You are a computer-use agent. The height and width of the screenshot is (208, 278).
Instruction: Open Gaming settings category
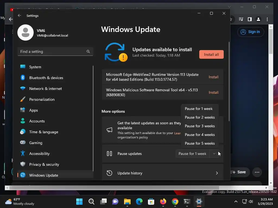pyautogui.click(x=55, y=142)
